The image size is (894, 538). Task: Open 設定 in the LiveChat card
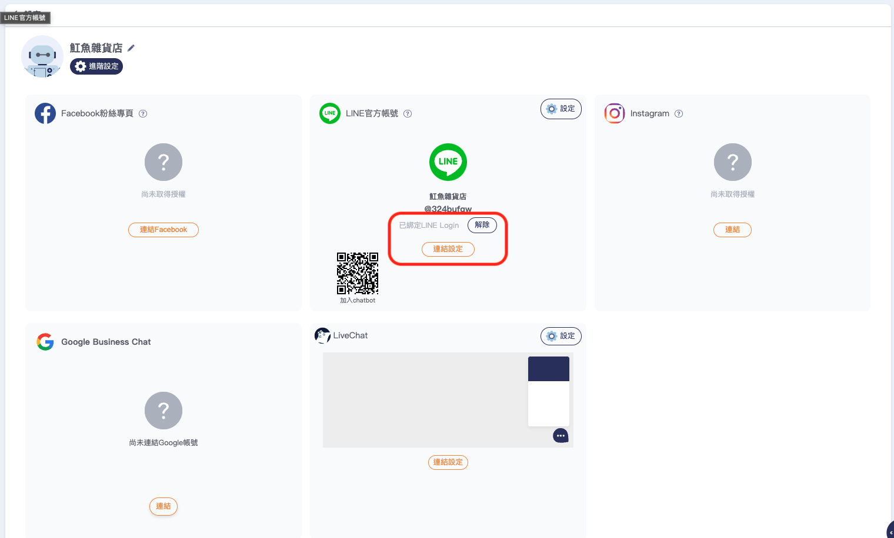[561, 336]
